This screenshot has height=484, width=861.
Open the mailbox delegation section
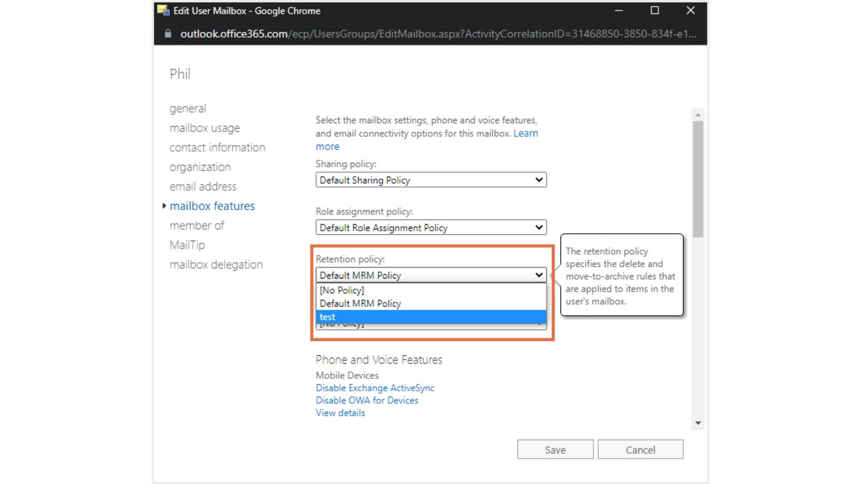pyautogui.click(x=216, y=265)
